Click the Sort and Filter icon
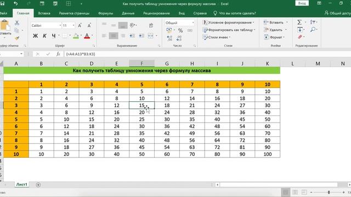 click(x=313, y=22)
